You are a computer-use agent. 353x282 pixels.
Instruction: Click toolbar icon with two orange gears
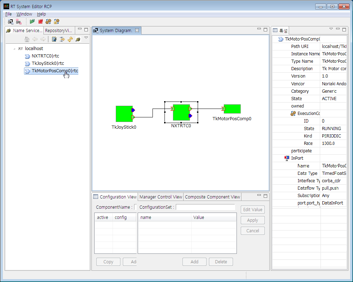coord(48,22)
